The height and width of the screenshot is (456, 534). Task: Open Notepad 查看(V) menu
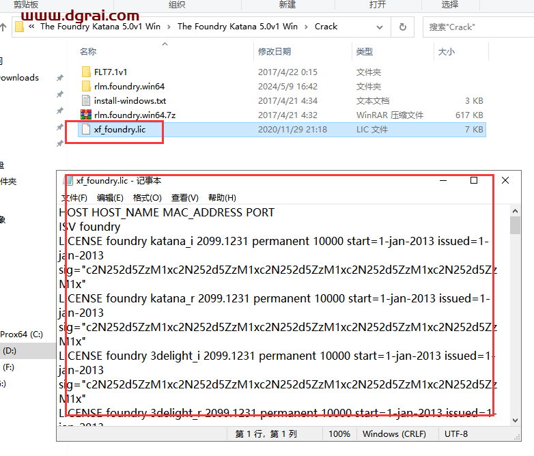pos(184,198)
